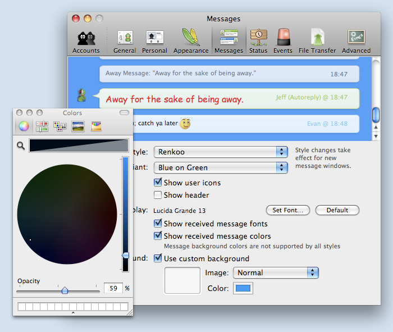393x332 pixels.
Task: Disable Use custom background
Action: tap(158, 258)
